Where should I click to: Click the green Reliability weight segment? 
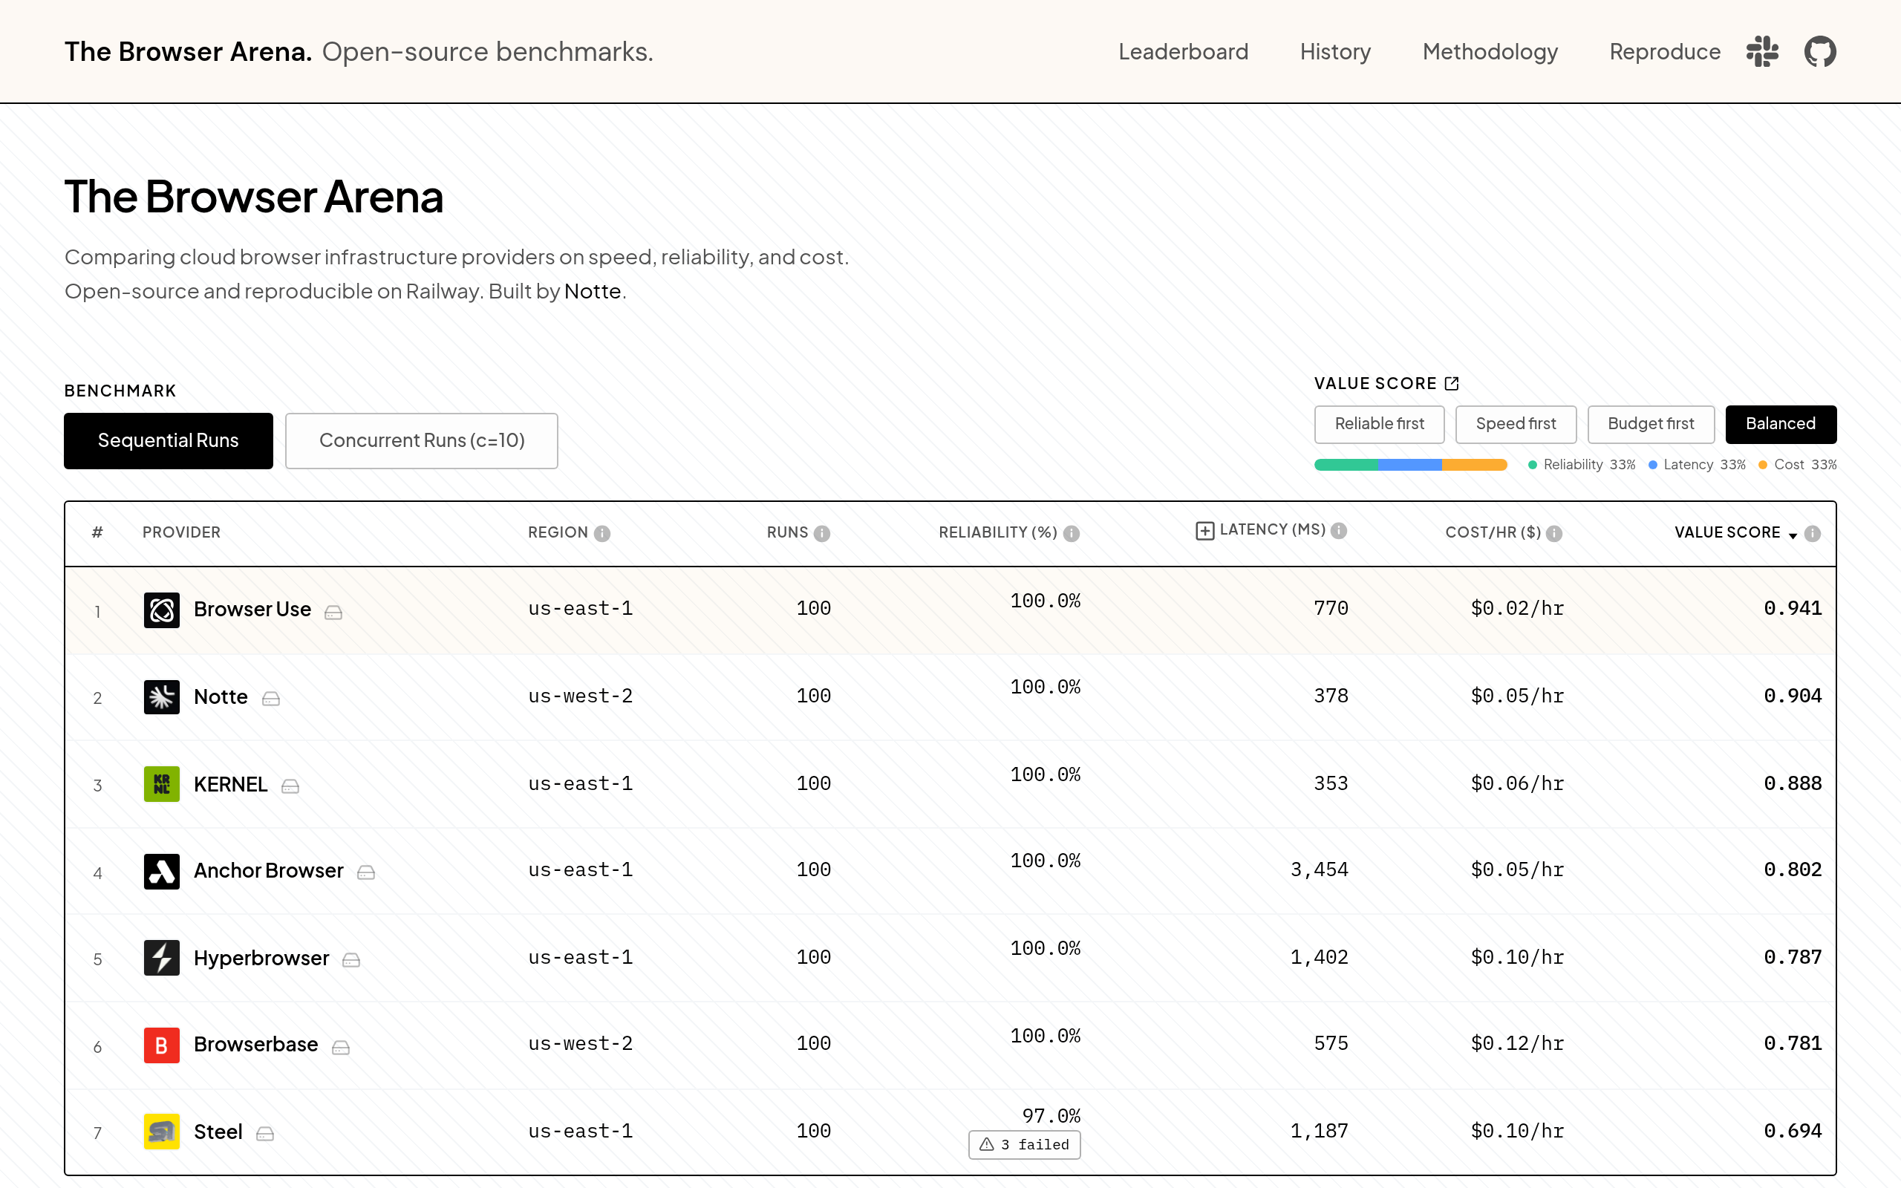pos(1346,465)
